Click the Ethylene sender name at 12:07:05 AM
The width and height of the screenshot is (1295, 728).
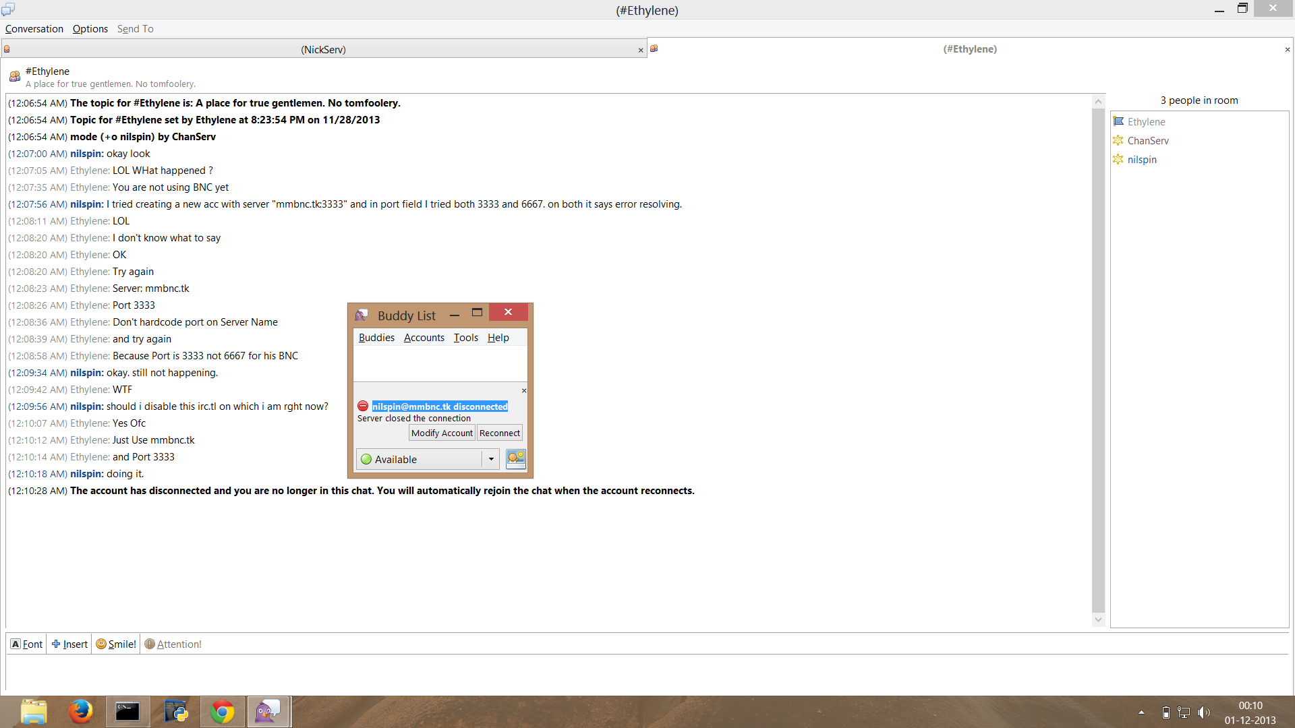pos(90,171)
